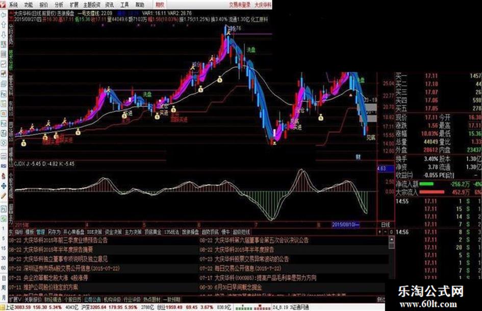Switch to the 一致预期 tab
This screenshot has width=482, height=311.
tap(171, 299)
